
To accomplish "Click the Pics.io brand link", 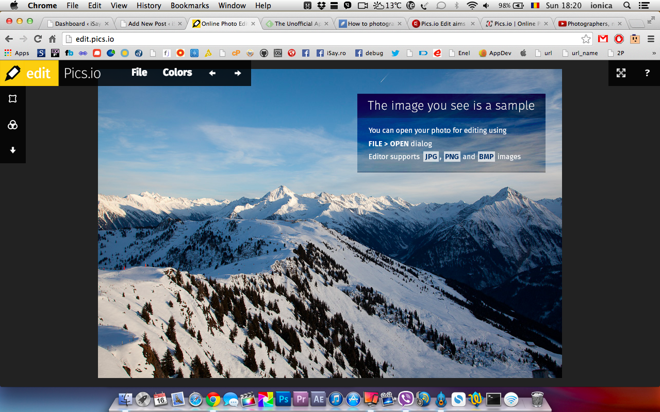I will tap(82, 73).
